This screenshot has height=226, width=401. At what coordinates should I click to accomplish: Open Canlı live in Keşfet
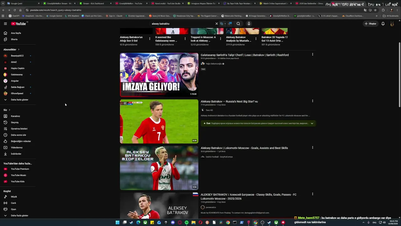(18, 203)
